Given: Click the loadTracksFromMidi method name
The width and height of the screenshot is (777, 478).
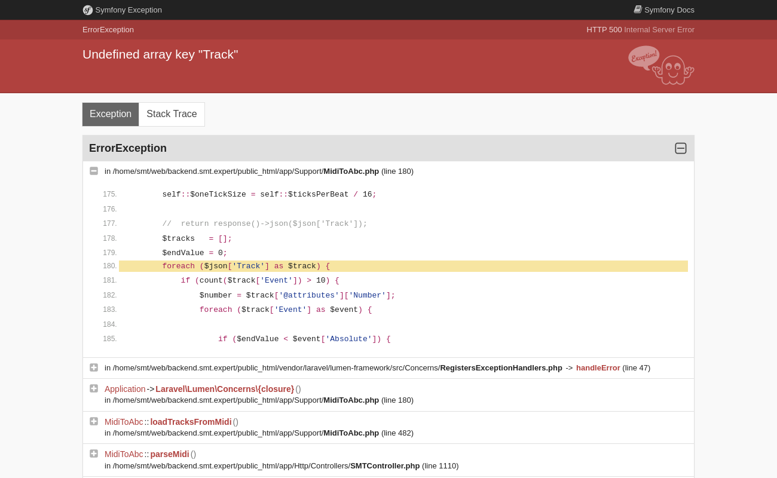Looking at the screenshot, I should [x=191, y=422].
